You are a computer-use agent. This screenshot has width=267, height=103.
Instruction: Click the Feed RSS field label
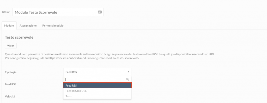pos(10,84)
